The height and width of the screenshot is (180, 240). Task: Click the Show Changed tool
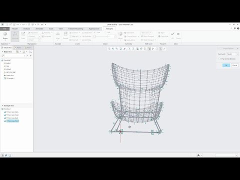pyautogui.click(x=147, y=36)
